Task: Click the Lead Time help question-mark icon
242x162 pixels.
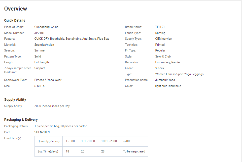Action: click(x=20, y=138)
